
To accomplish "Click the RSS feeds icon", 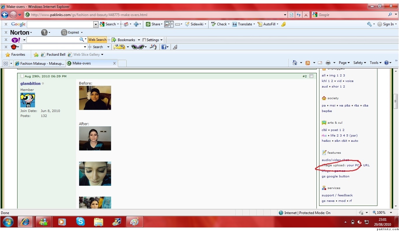I will click(307, 63).
